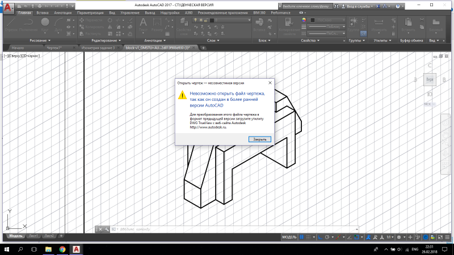Switch to the Чертеж1* drawing tab

(54, 48)
